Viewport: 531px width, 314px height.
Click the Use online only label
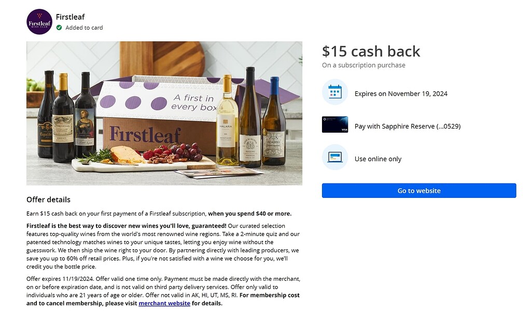point(378,159)
